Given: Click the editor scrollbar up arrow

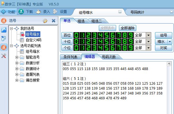Looking at the screenshot, I should pyautogui.click(x=169, y=64).
